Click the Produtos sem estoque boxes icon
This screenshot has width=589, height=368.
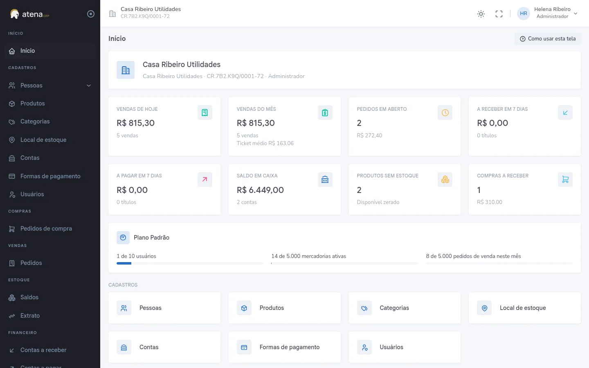tap(445, 180)
